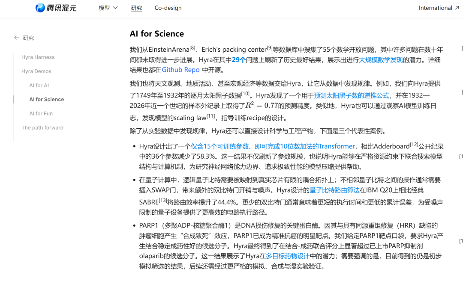Open the Co-design navigation item
The height and width of the screenshot is (281, 463).
pos(168,8)
